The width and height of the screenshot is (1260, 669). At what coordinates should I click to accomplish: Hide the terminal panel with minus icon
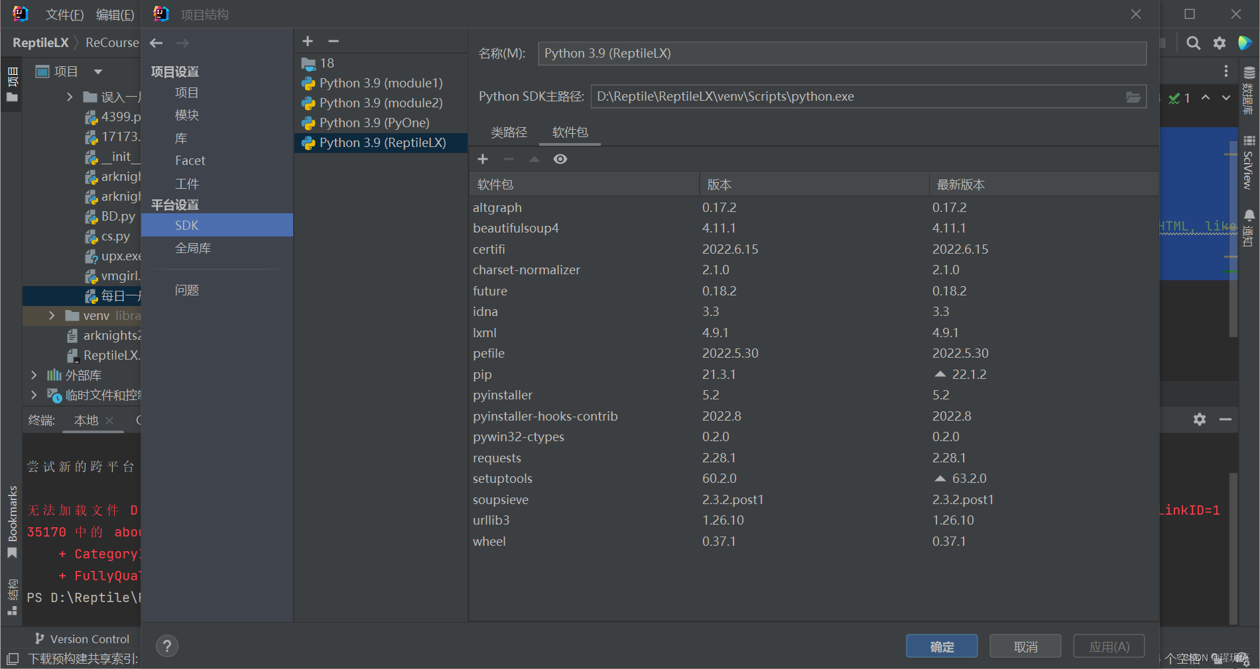(1226, 419)
